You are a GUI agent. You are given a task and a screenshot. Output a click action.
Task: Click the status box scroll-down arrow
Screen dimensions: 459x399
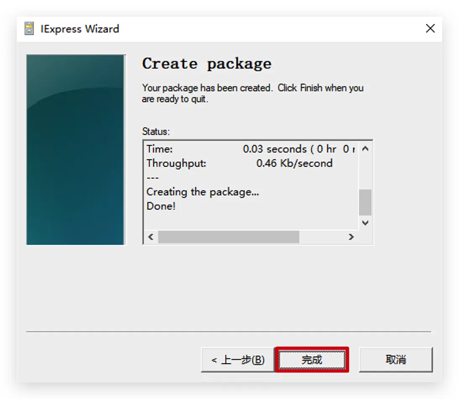tap(365, 223)
